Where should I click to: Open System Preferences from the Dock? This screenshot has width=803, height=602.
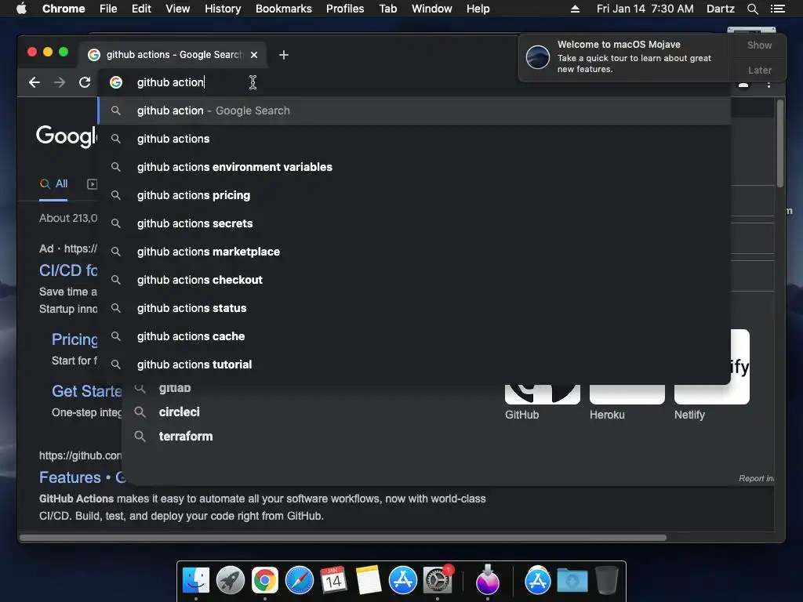(x=438, y=581)
